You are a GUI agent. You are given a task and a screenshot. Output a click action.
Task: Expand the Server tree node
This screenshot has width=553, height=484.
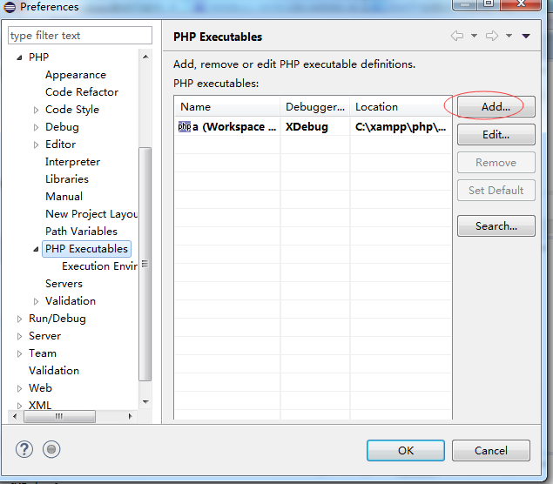(x=19, y=336)
